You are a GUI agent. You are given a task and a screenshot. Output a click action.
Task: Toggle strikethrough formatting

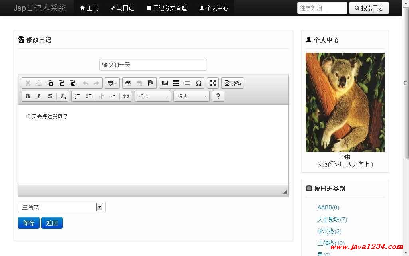tap(50, 96)
